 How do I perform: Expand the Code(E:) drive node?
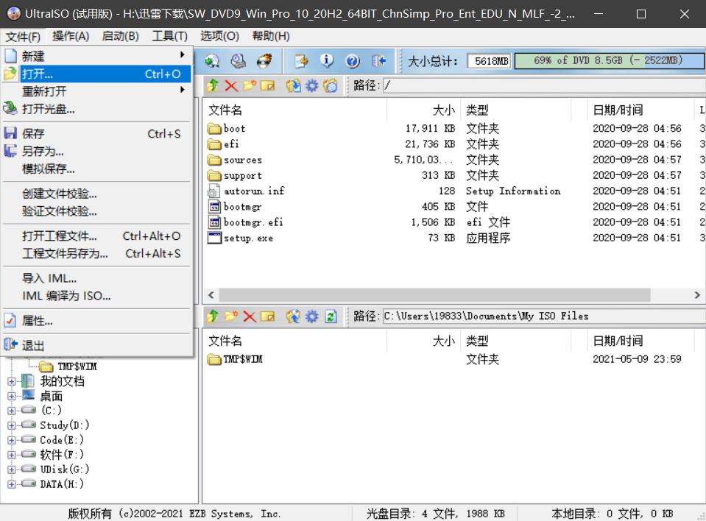pyautogui.click(x=12, y=440)
